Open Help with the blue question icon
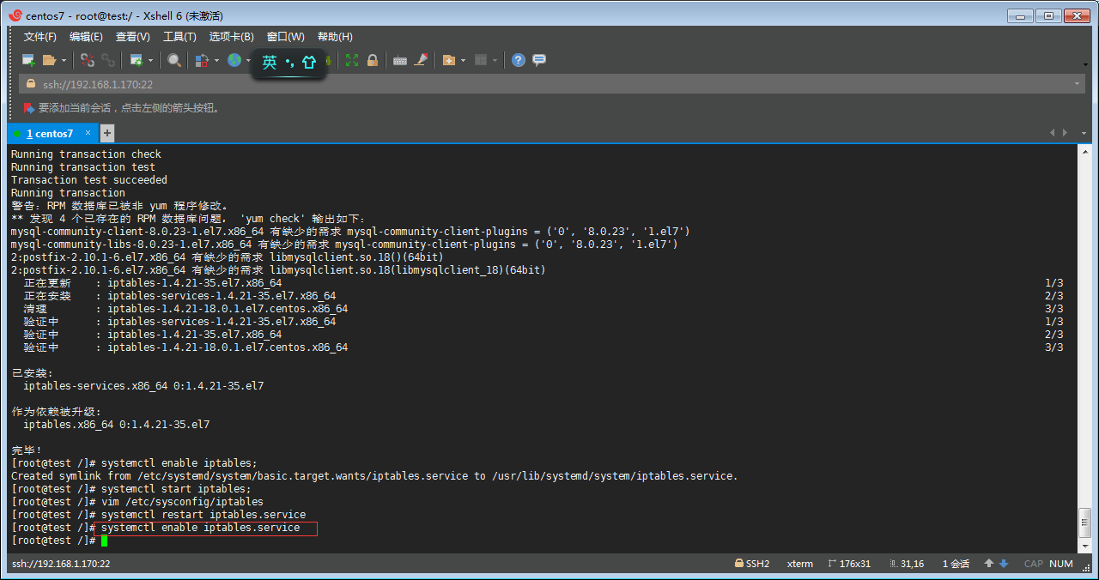Screen dimensions: 1099x580 (x=519, y=60)
